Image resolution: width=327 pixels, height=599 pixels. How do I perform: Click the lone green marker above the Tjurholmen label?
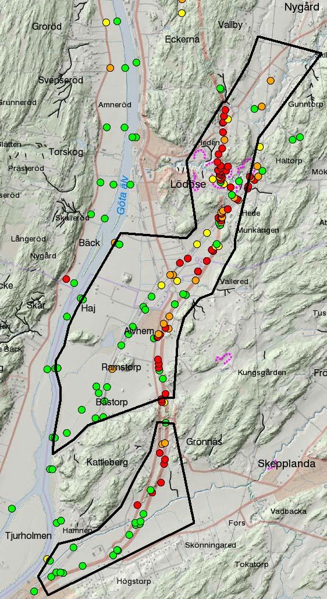coord(12,509)
